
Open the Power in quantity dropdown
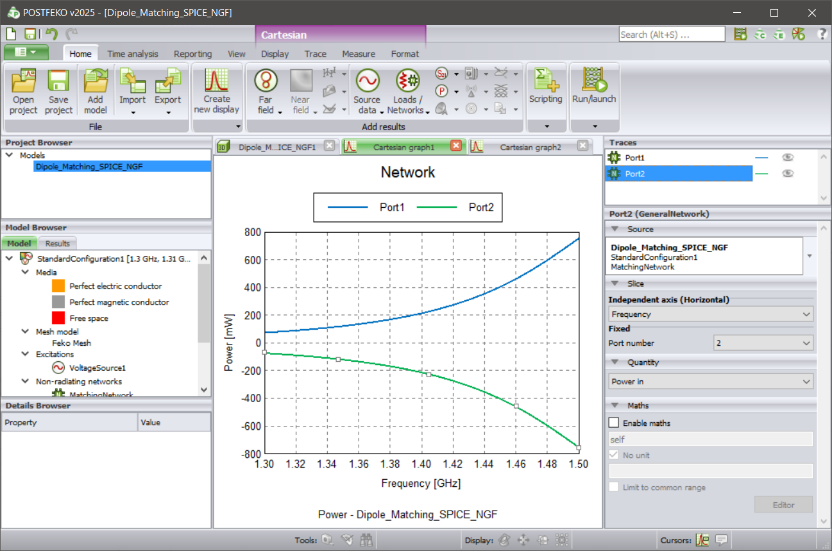point(711,382)
